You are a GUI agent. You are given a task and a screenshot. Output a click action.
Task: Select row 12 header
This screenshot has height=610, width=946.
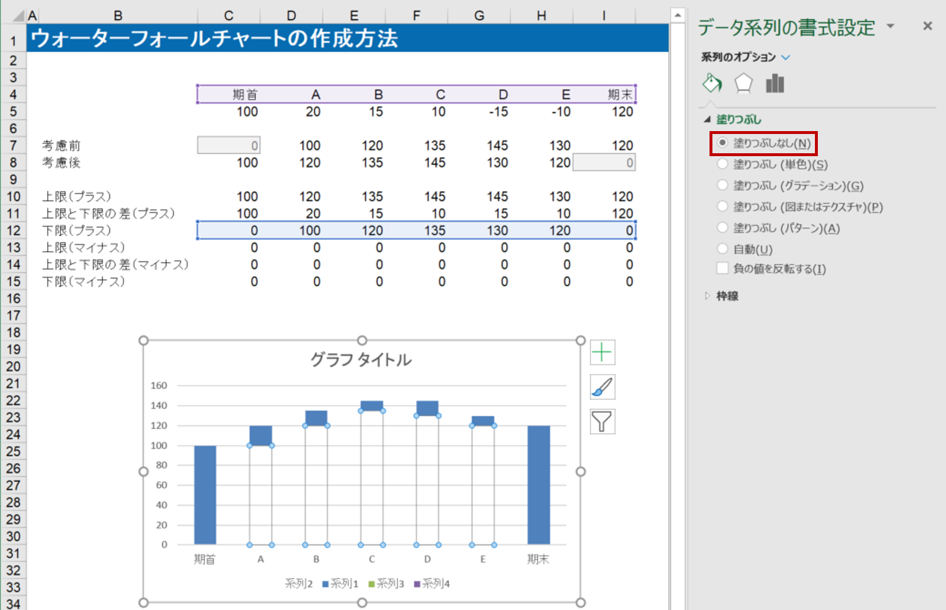[x=13, y=231]
